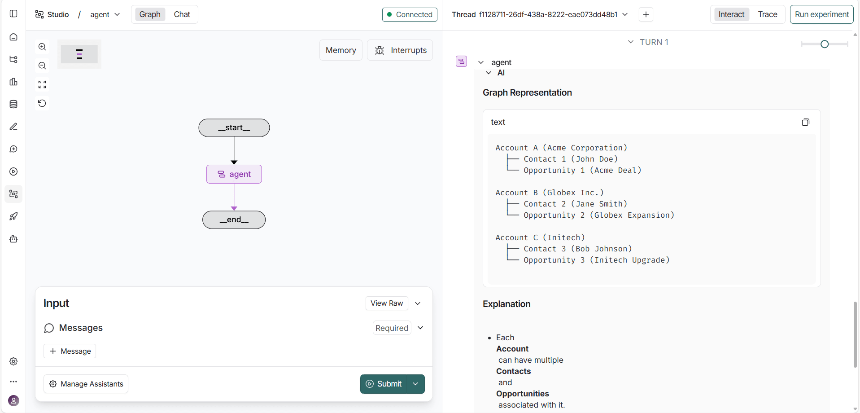Click the fit-to-view expand icon
The height and width of the screenshot is (413, 860).
[x=42, y=84]
